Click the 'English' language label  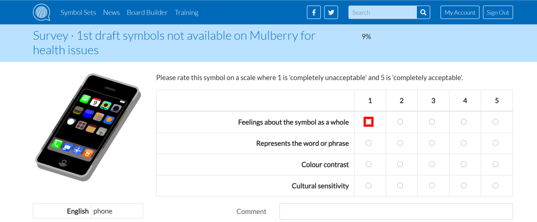(x=78, y=211)
